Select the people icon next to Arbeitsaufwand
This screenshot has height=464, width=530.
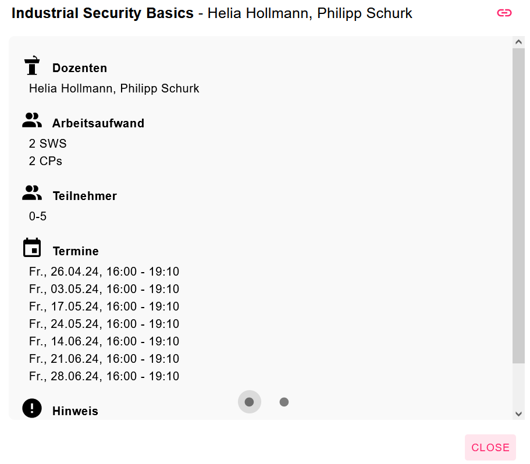(32, 120)
